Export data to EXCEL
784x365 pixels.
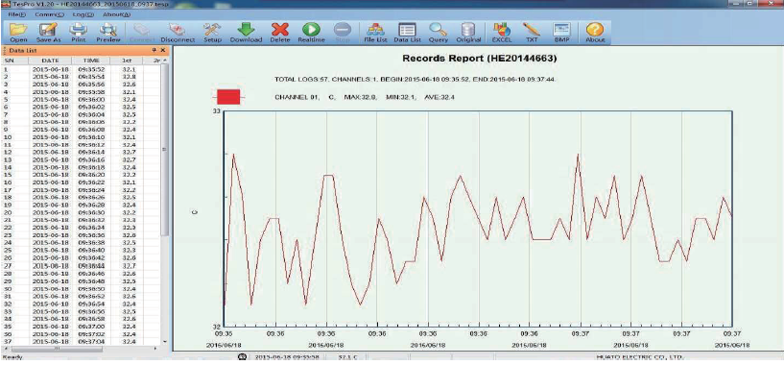point(502,33)
